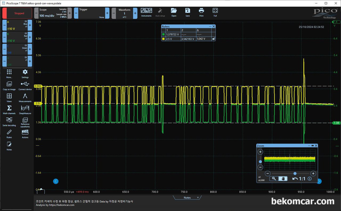Minimize the Rulers window

(210, 27)
